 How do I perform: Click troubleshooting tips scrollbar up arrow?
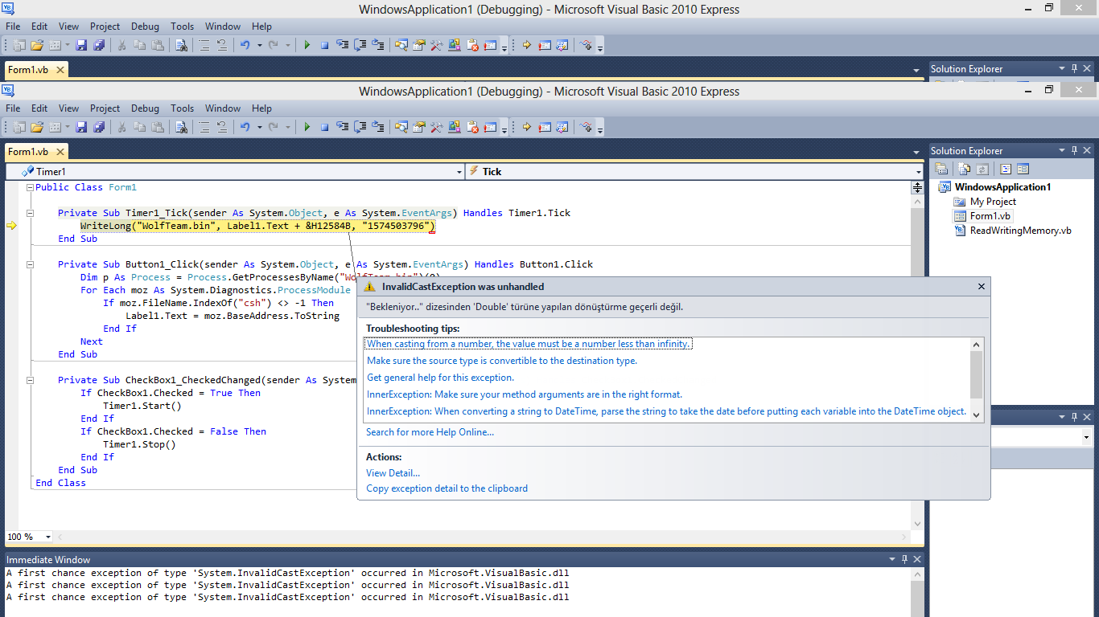click(x=977, y=345)
